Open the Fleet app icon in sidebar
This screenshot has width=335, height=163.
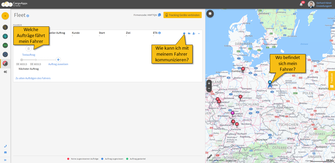click(x=5, y=63)
